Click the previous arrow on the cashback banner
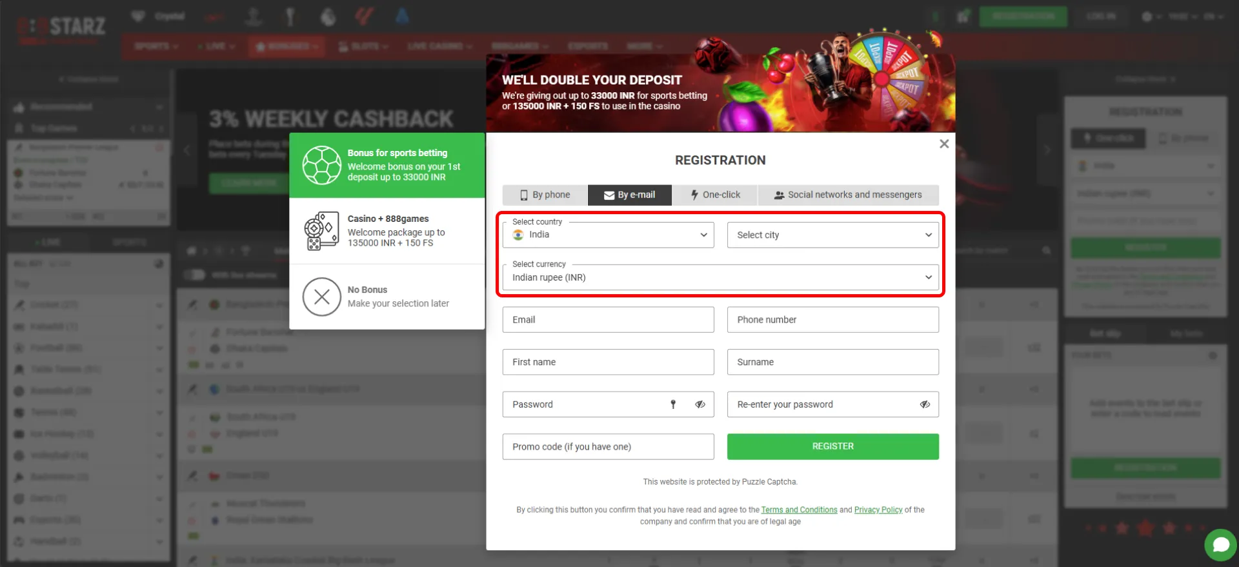This screenshot has width=1239, height=567. tap(187, 150)
